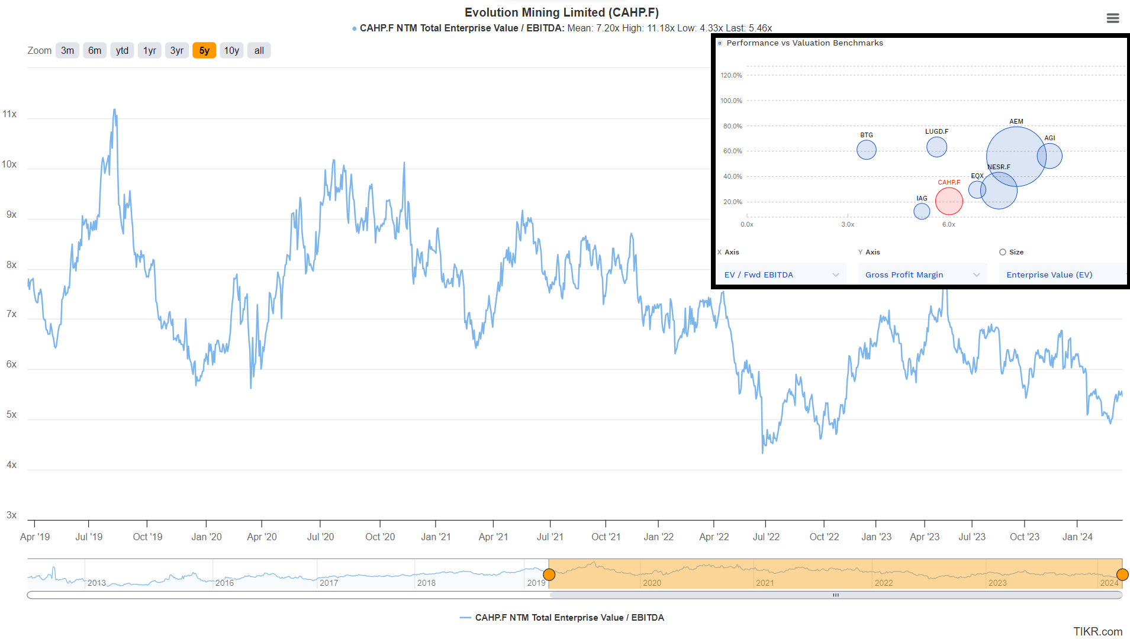The height and width of the screenshot is (639, 1130).
Task: Click the blue legend dot next to CAHP.F series
Action: pos(465,617)
